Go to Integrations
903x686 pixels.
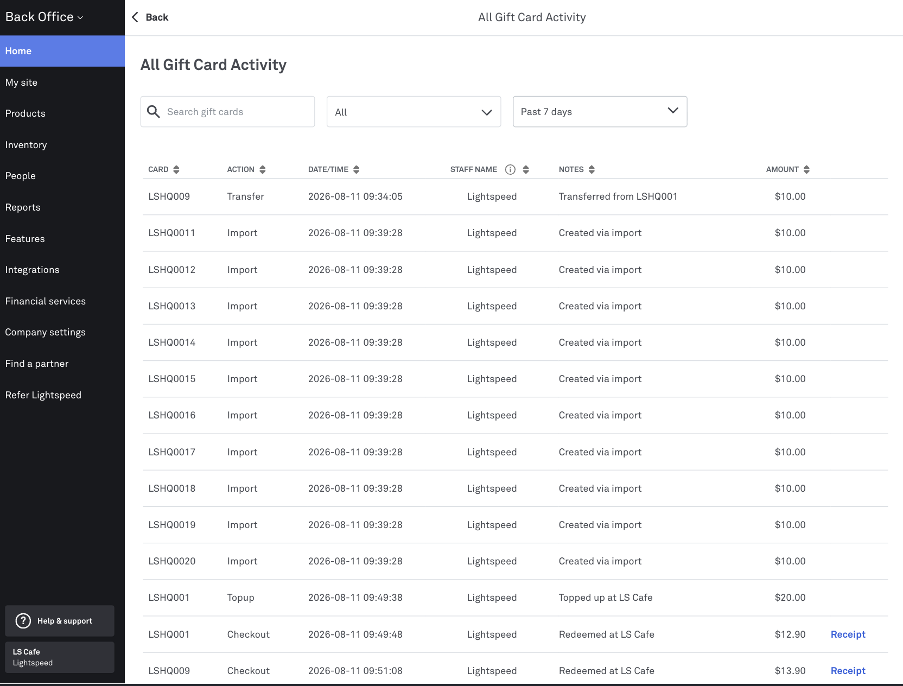tap(62, 270)
